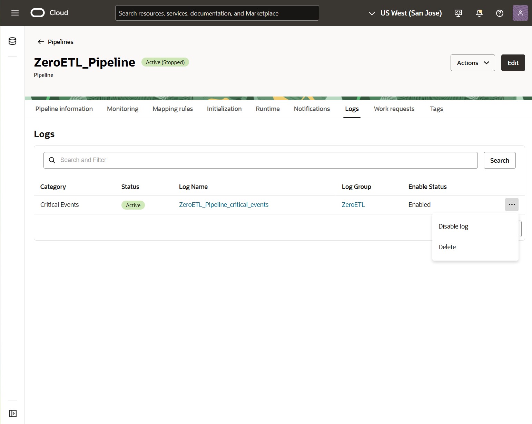Open the main navigation hamburger menu
Screen dimensions: 532x424
coord(14,13)
